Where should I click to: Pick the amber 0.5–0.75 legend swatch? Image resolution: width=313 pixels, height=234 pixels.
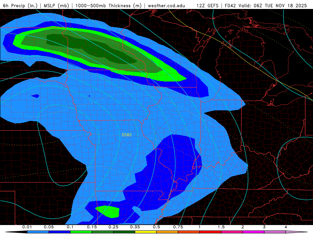tap(167, 232)
